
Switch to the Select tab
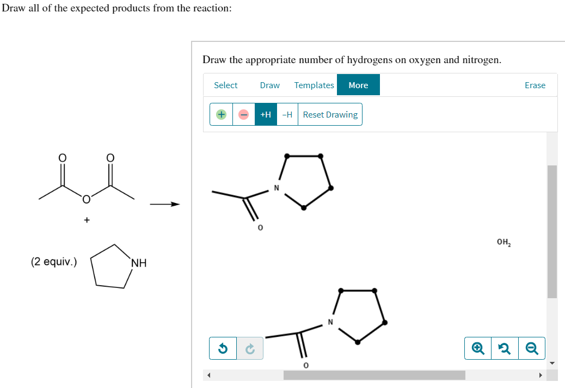tap(226, 85)
